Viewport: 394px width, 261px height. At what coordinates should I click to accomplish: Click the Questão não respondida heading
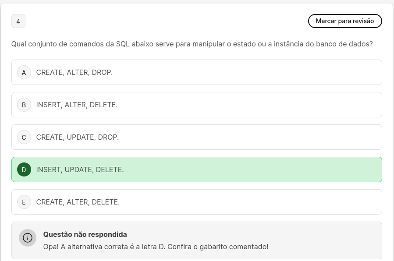(x=85, y=234)
